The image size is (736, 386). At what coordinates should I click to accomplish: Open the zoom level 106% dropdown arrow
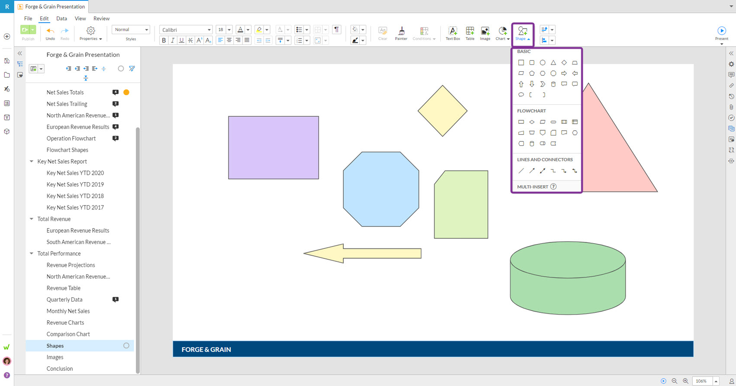click(x=716, y=381)
